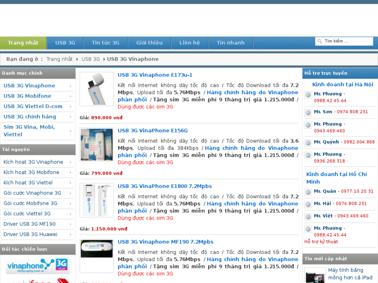Open product title USB 3G Vinaphone MF190 7.2Mpbs

[166, 242]
